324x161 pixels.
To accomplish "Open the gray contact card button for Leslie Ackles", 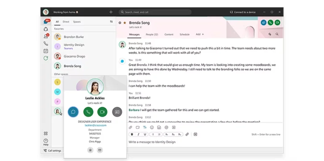I will pos(117,112).
